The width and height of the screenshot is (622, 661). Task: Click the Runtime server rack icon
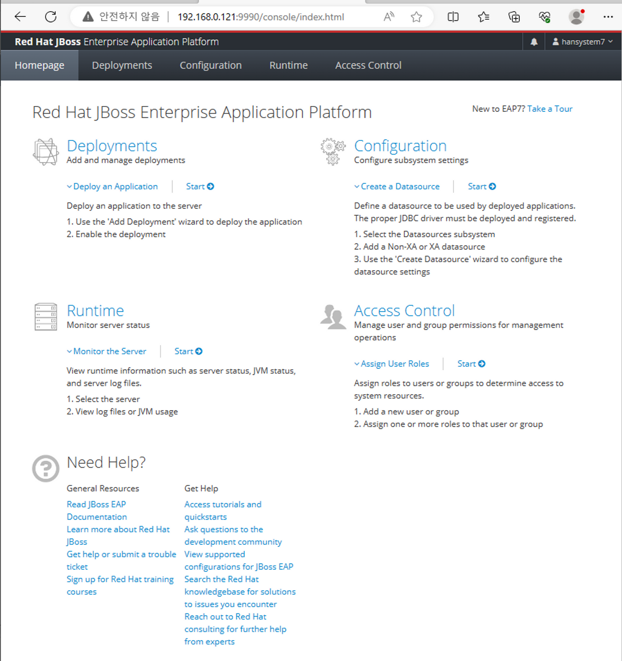[x=46, y=317]
